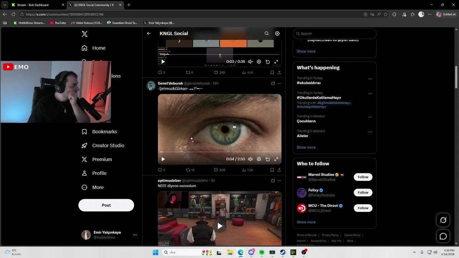Open options for #OkullardaKatliamaHayır trend

pos(370,94)
